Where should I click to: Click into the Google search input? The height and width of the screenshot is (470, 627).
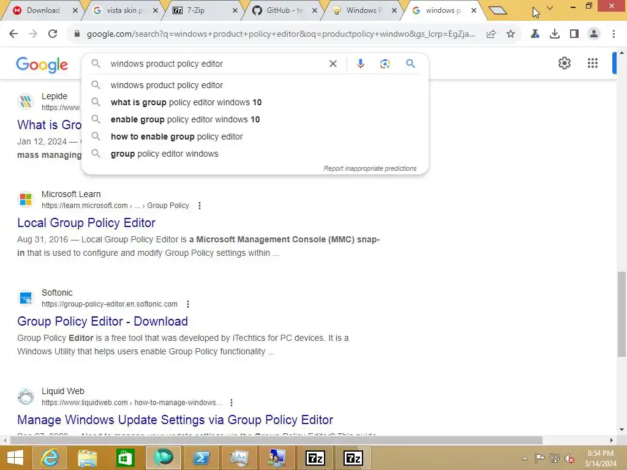click(x=216, y=64)
